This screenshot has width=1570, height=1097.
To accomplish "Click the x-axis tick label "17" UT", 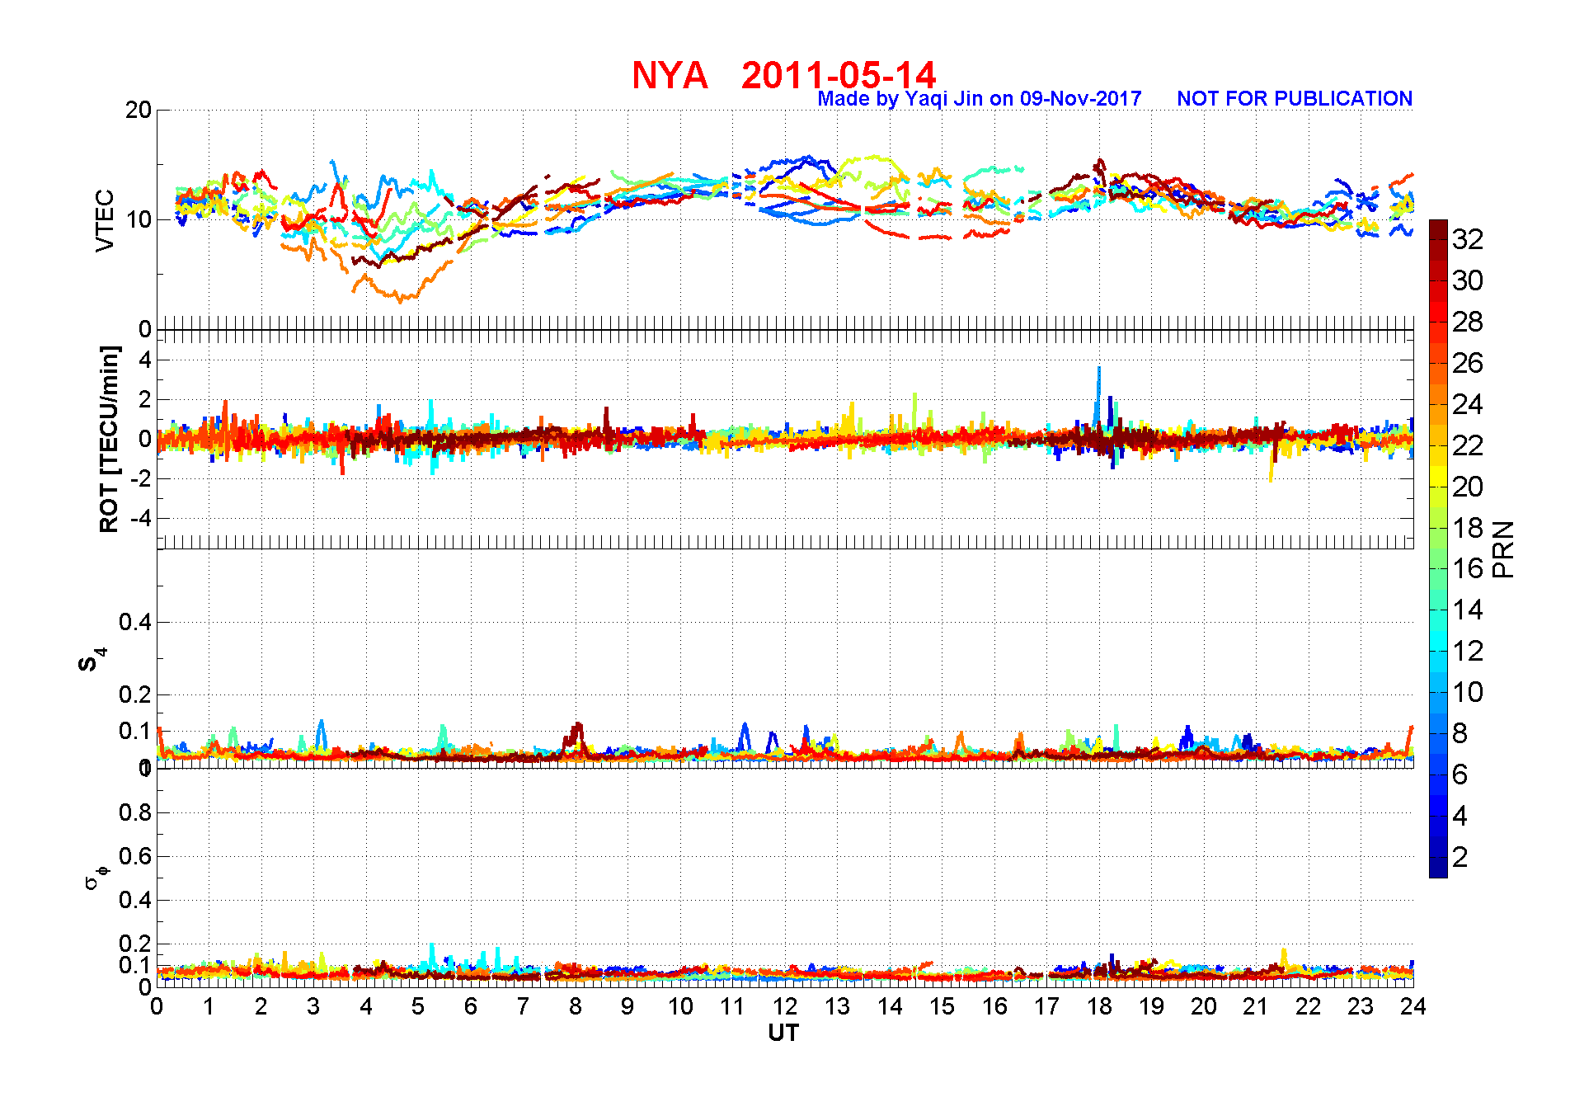I will point(1046,1006).
